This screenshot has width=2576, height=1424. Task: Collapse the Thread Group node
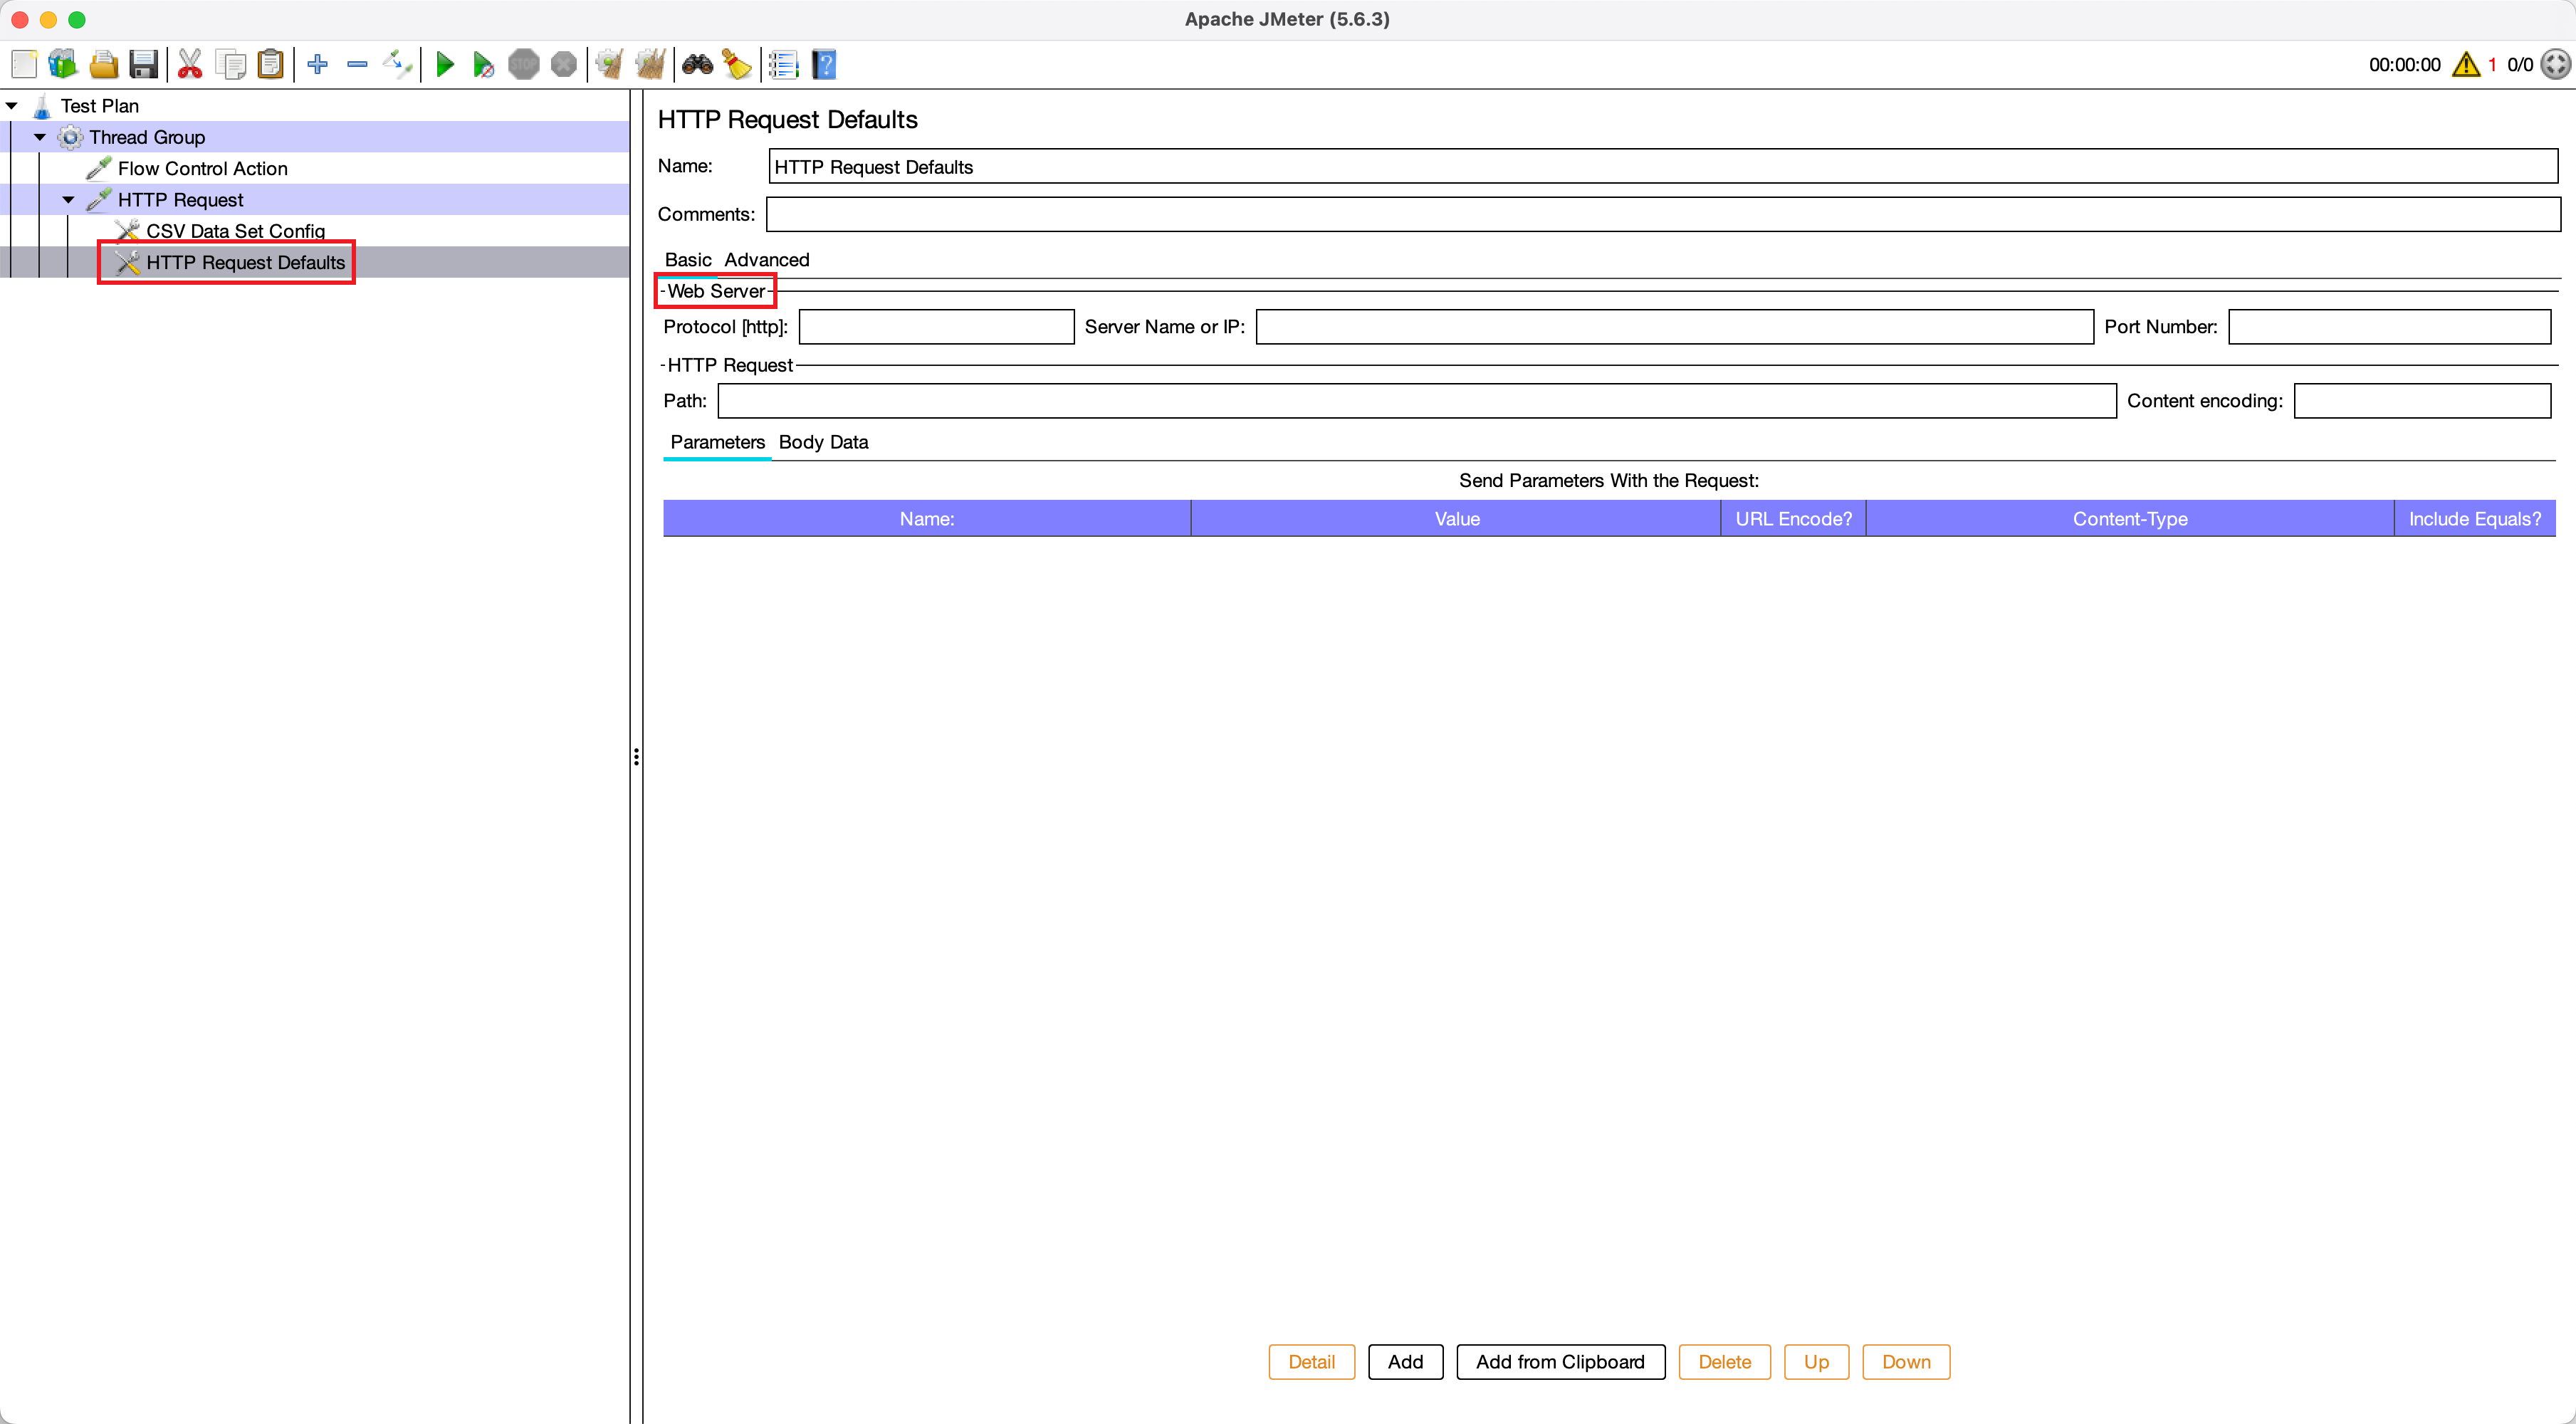pos(40,137)
